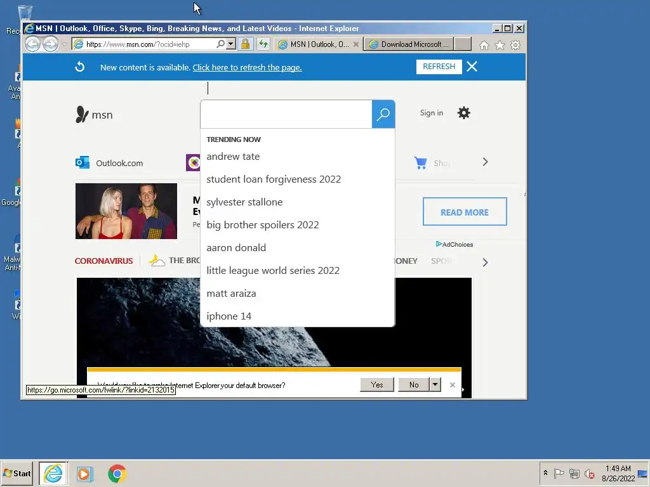The height and width of the screenshot is (487, 650).
Task: Click the REFRESH button in blue banner
Action: click(439, 67)
